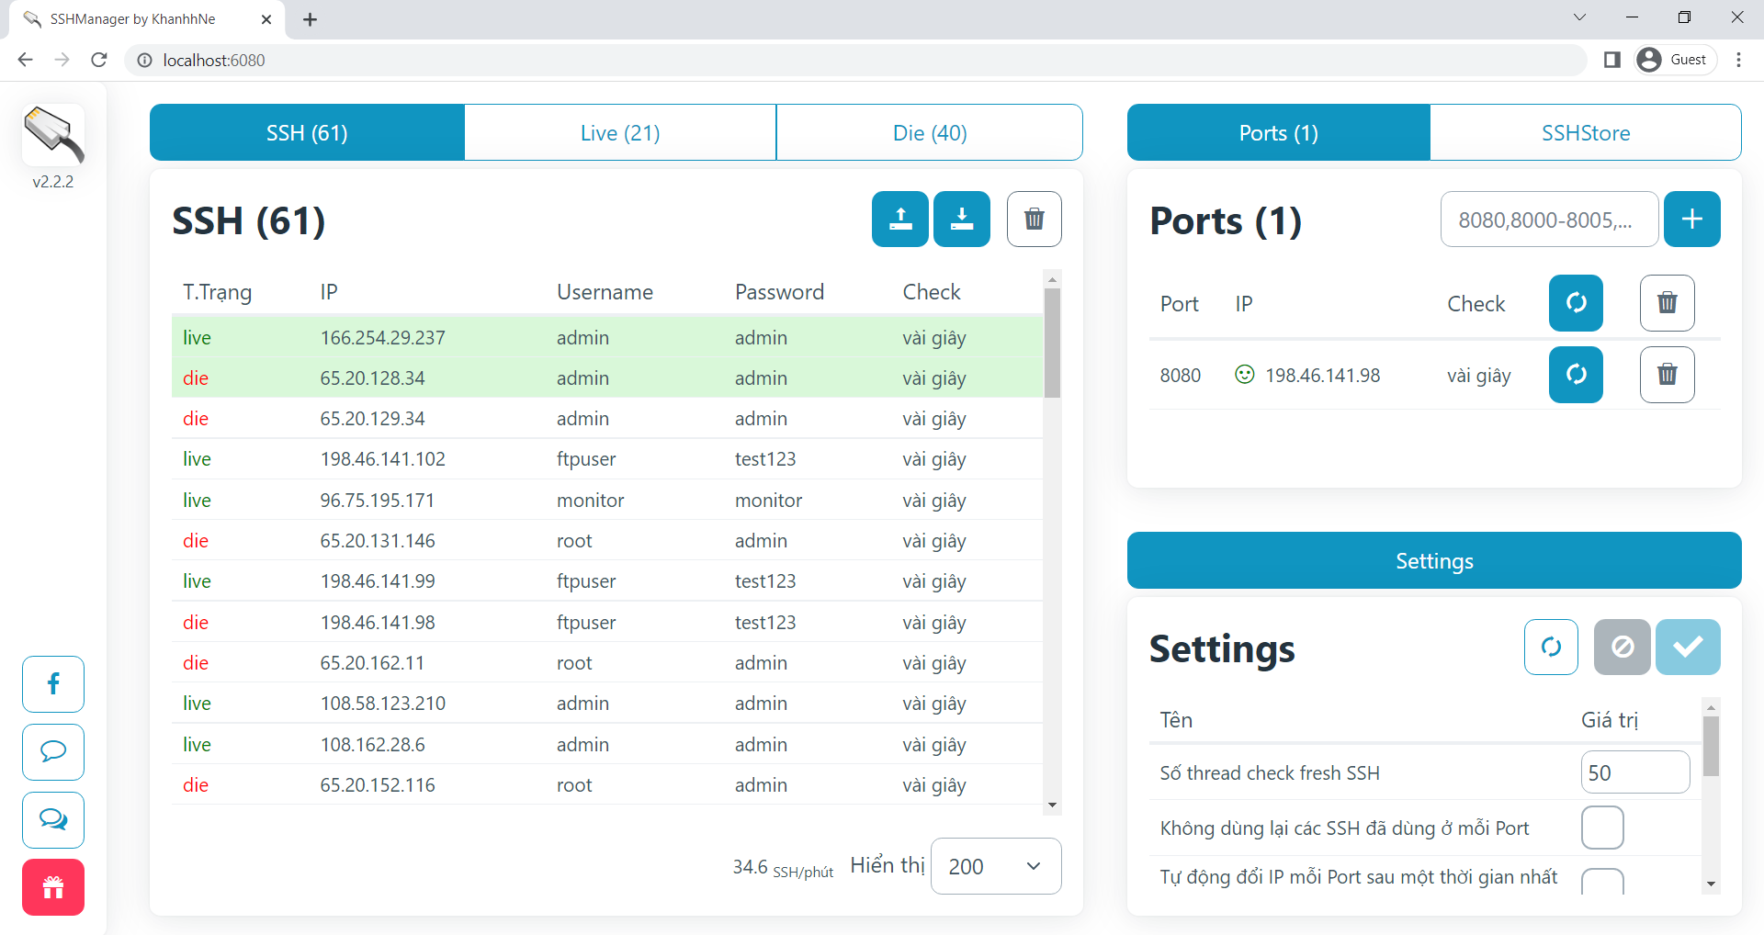Image resolution: width=1764 pixels, height=935 pixels.
Task: Switch to the Live (21) tab
Action: tap(620, 132)
